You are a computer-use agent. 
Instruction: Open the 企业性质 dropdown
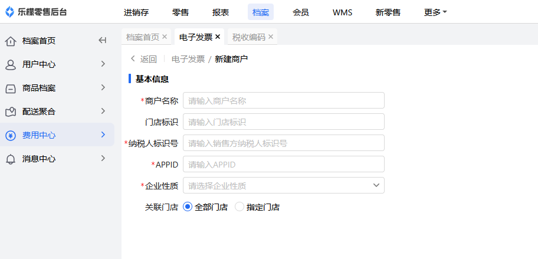(x=283, y=185)
